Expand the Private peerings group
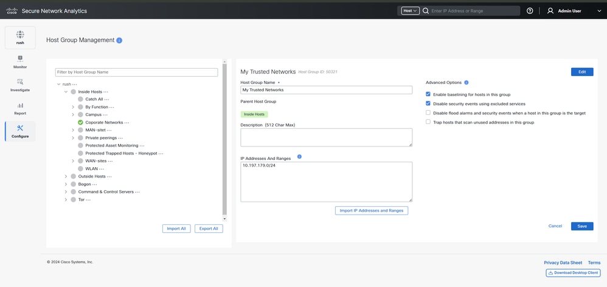607x287 pixels. [73, 137]
